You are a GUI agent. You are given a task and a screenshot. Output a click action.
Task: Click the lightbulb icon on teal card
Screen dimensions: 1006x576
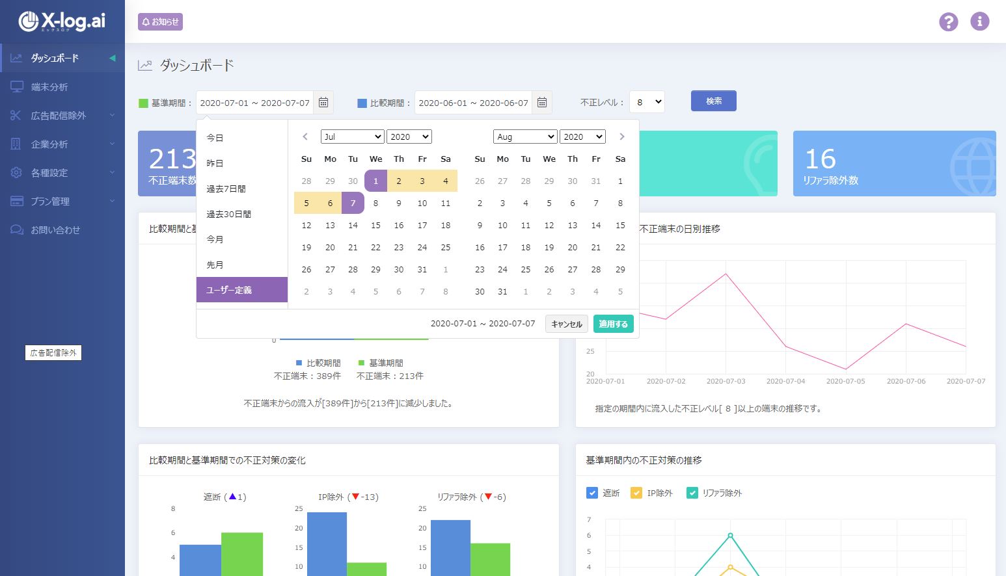[x=760, y=166]
